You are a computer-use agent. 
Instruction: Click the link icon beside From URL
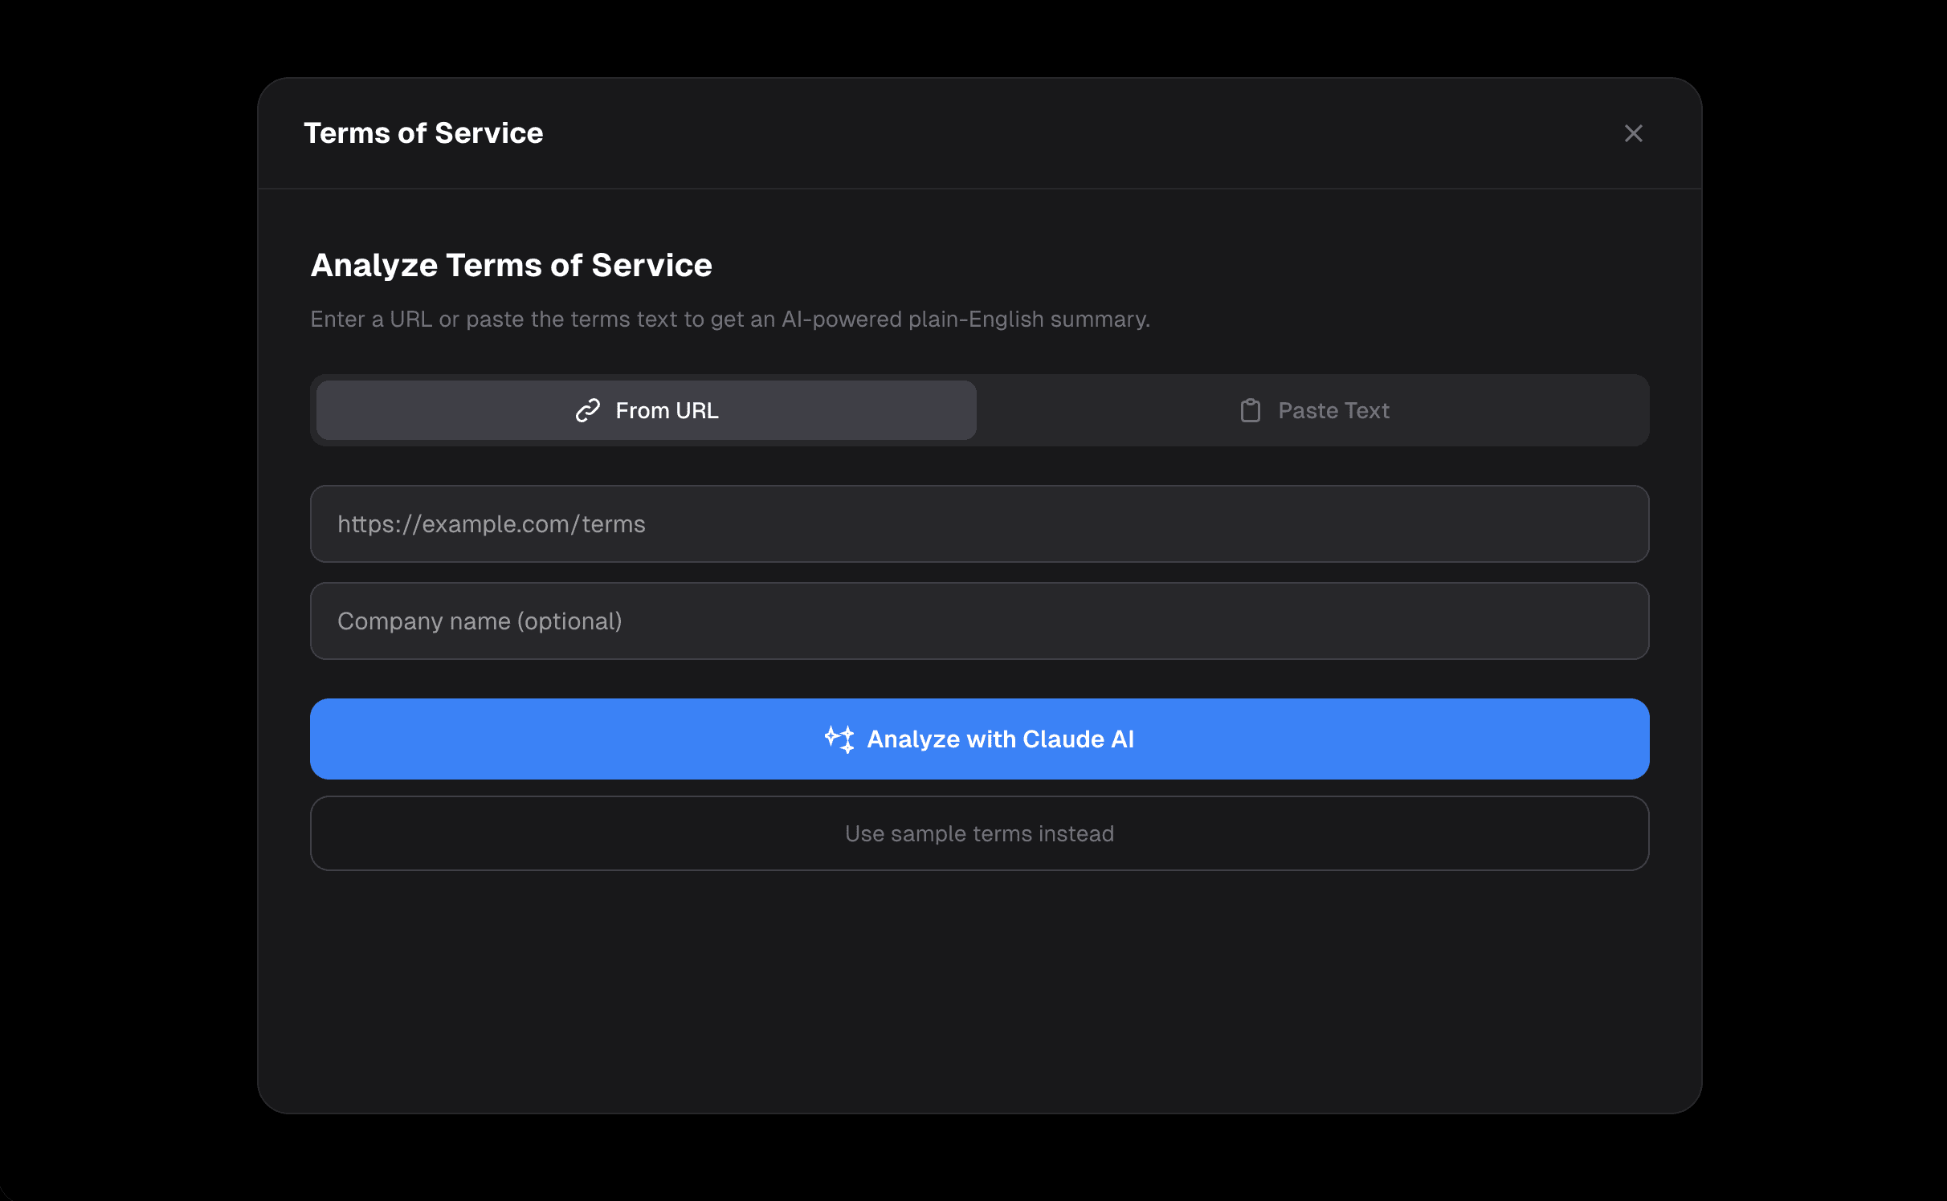point(588,410)
